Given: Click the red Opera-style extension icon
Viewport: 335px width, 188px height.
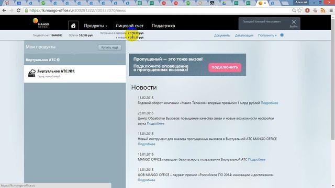Looking at the screenshot, I should (x=307, y=10).
